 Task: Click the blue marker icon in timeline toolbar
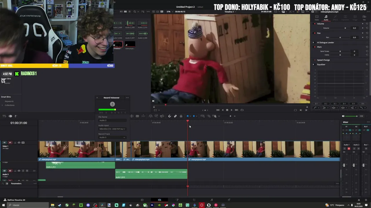click(x=194, y=116)
